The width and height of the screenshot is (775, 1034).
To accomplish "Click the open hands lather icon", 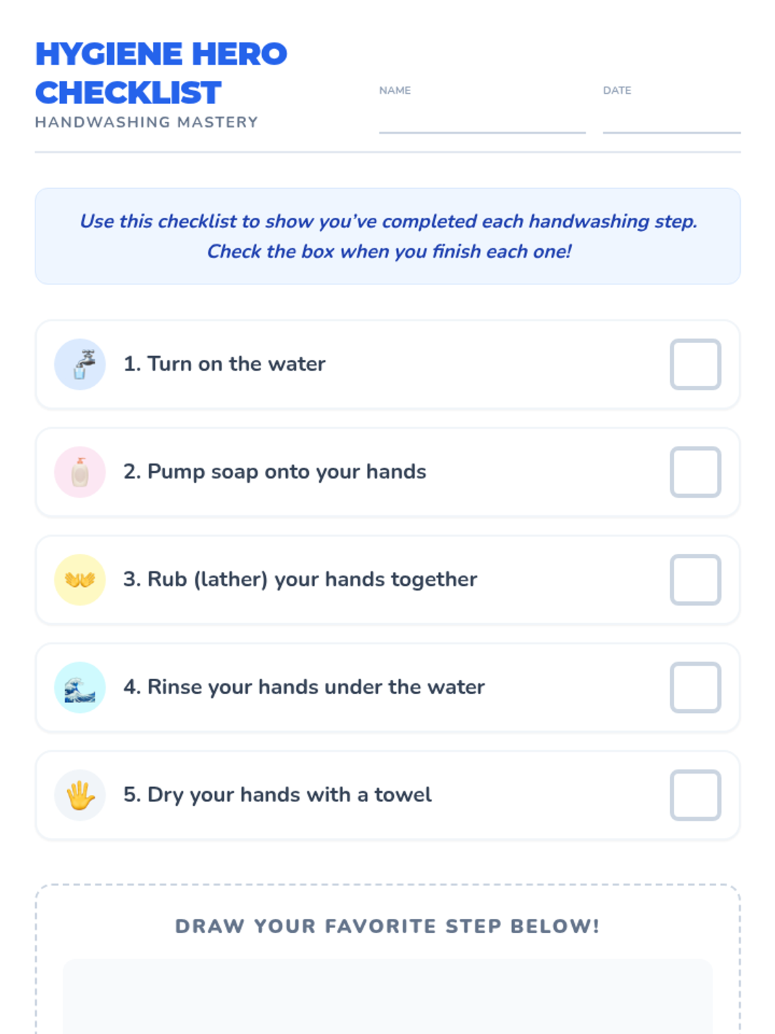I will click(x=79, y=580).
